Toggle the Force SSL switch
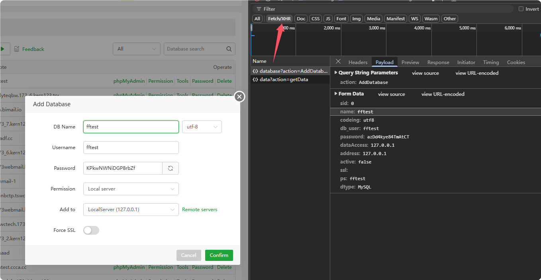Screen dimensions: 541x280 point(91,230)
